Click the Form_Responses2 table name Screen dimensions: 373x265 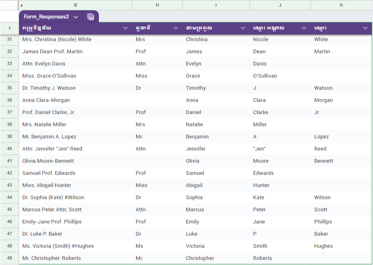[46, 17]
